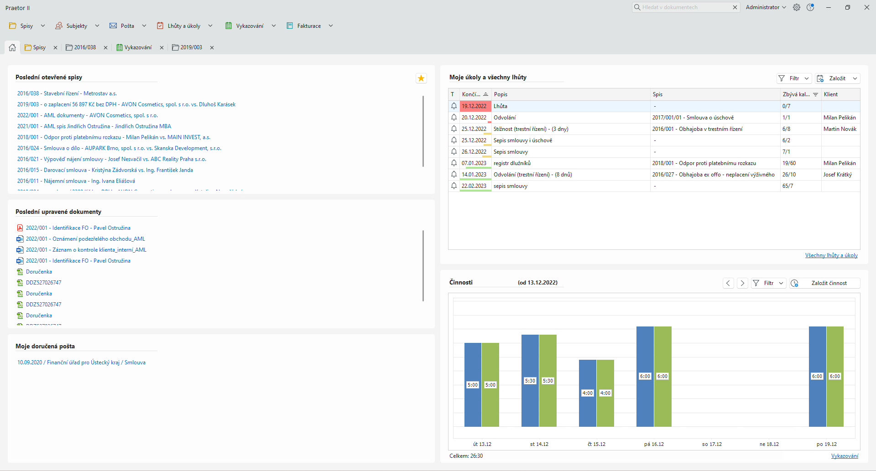Open the settings gear icon

pos(797,7)
